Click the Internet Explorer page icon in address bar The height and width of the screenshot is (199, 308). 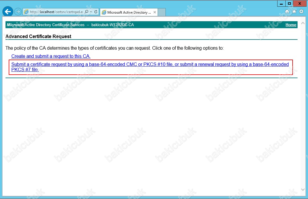click(26, 12)
